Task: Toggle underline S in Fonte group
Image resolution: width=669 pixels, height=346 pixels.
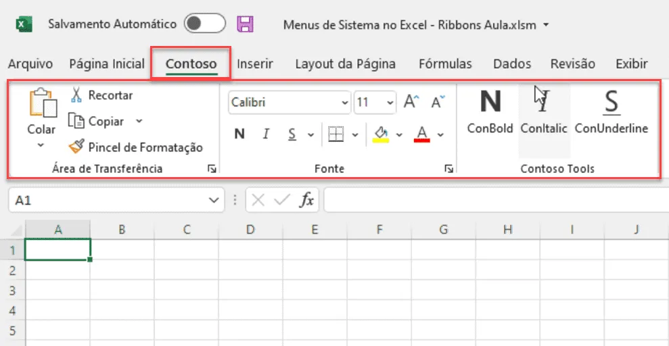Action: coord(292,134)
